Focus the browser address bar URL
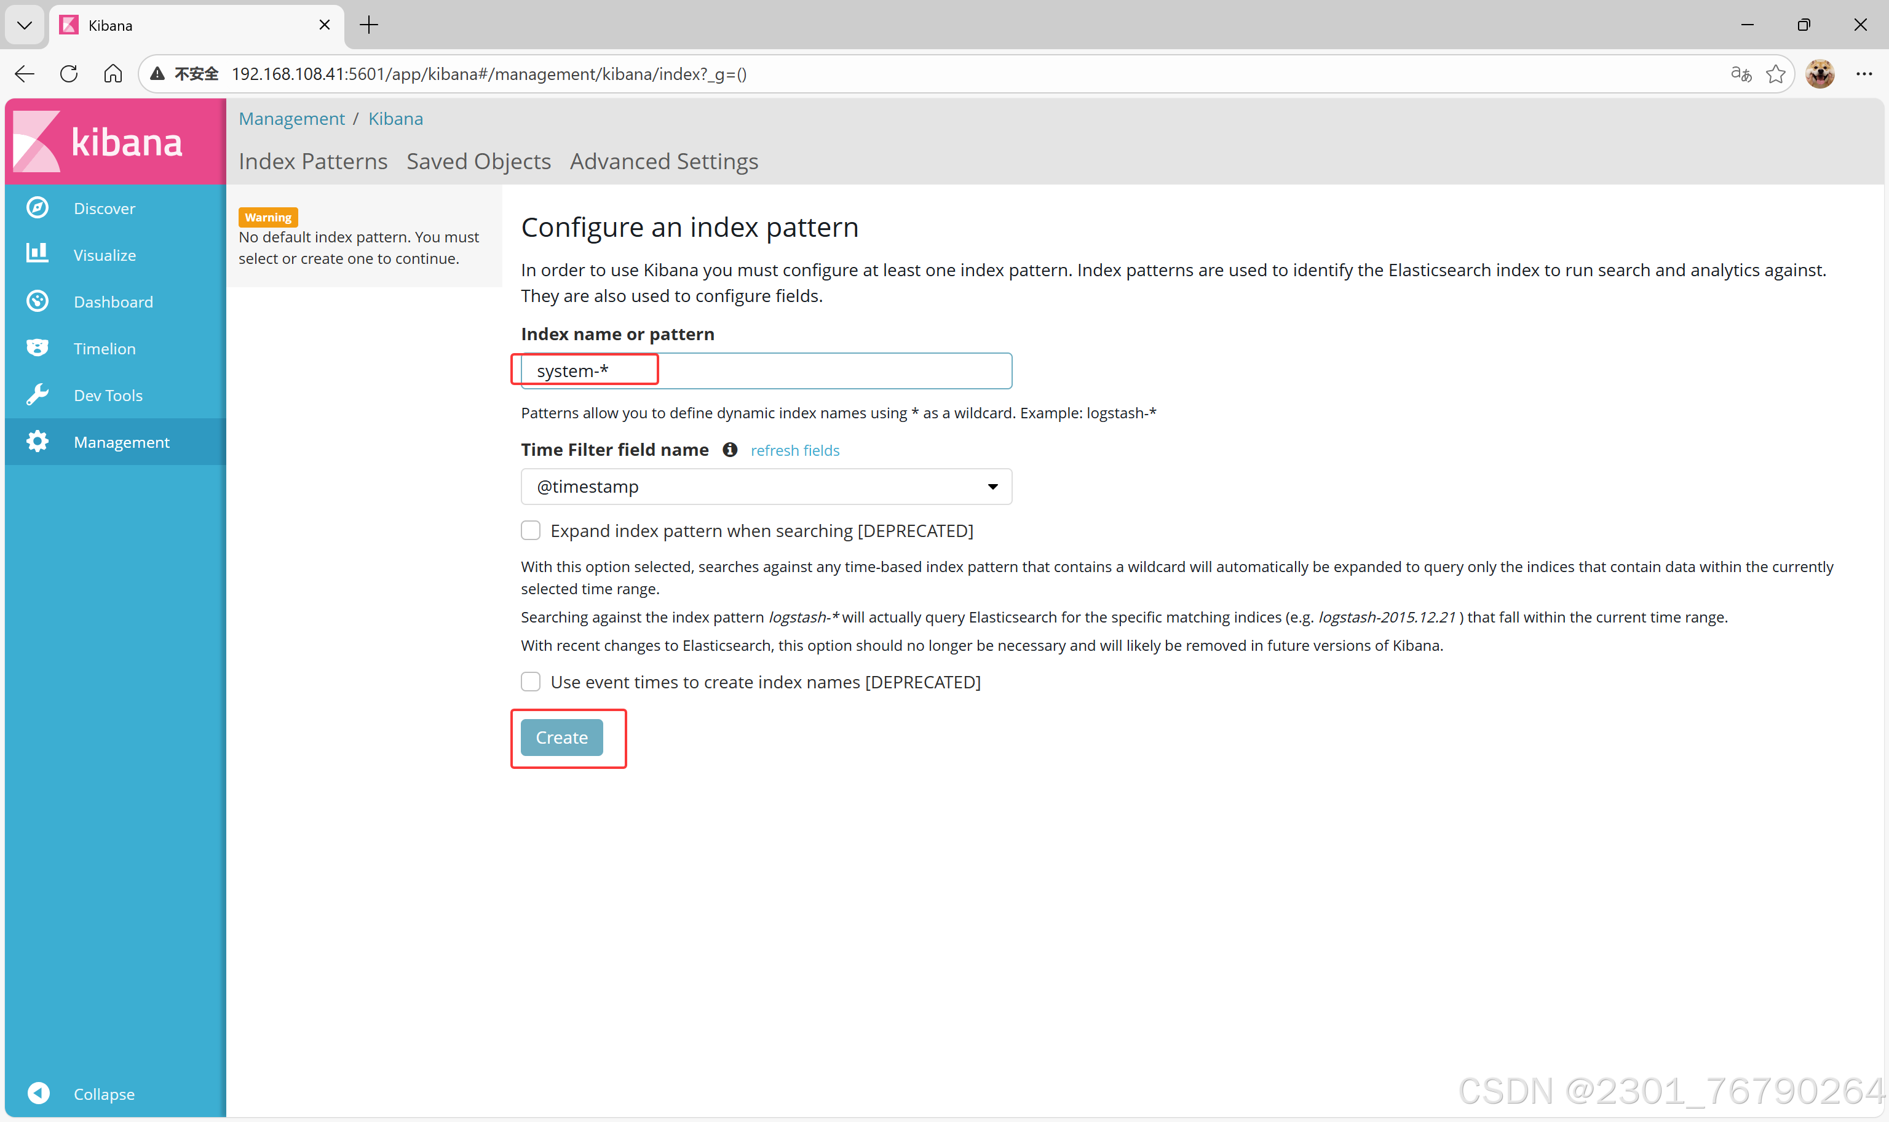The width and height of the screenshot is (1889, 1122). [489, 74]
